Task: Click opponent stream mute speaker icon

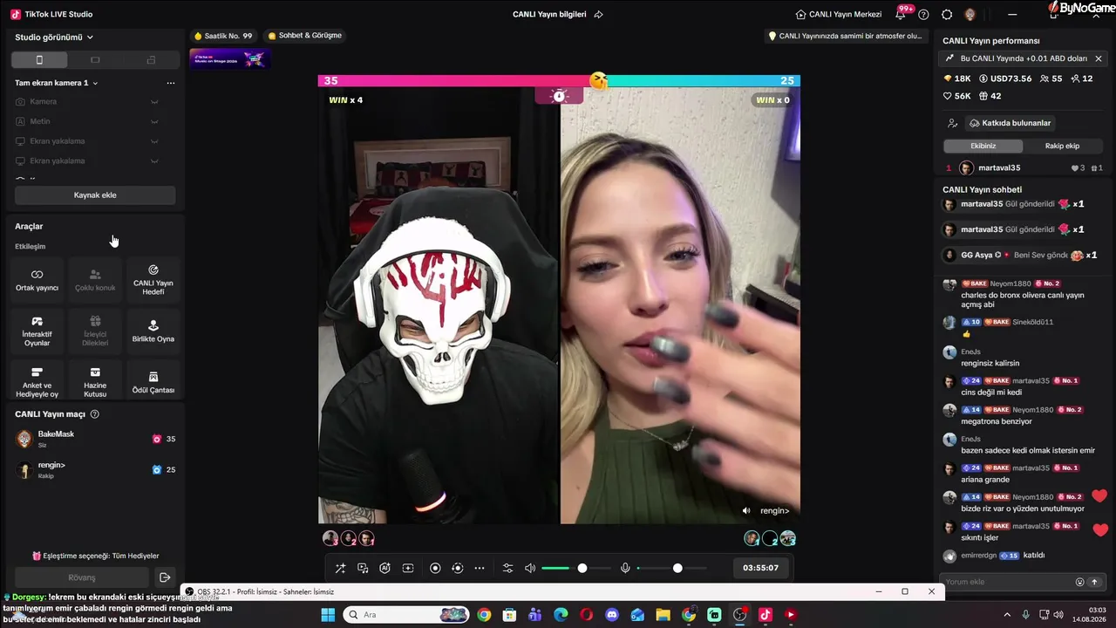Action: (746, 510)
